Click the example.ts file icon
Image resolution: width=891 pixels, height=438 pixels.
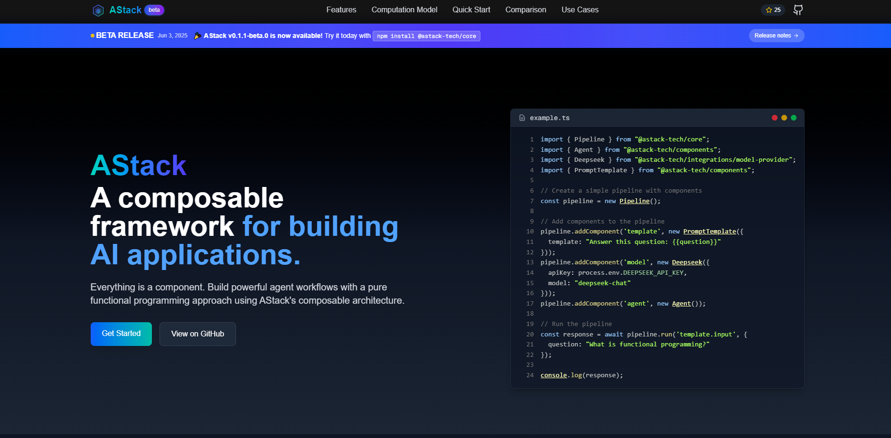pos(522,118)
